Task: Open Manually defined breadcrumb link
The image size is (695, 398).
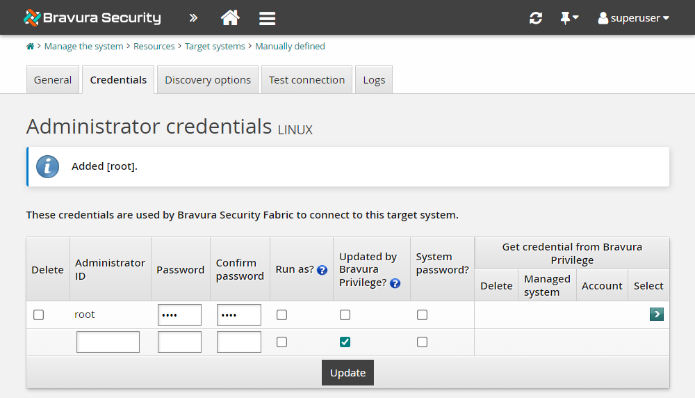Action: tap(290, 46)
